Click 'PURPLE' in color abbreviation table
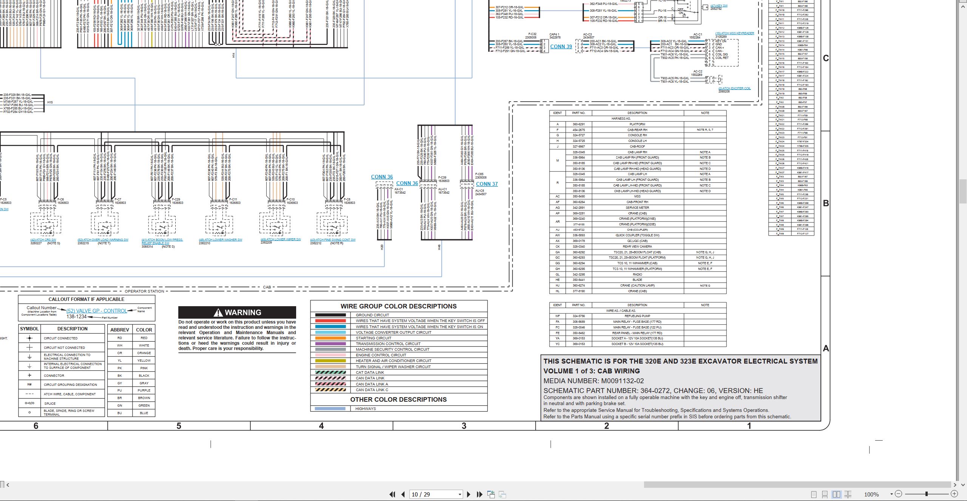The width and height of the screenshot is (967, 501). pos(144,390)
